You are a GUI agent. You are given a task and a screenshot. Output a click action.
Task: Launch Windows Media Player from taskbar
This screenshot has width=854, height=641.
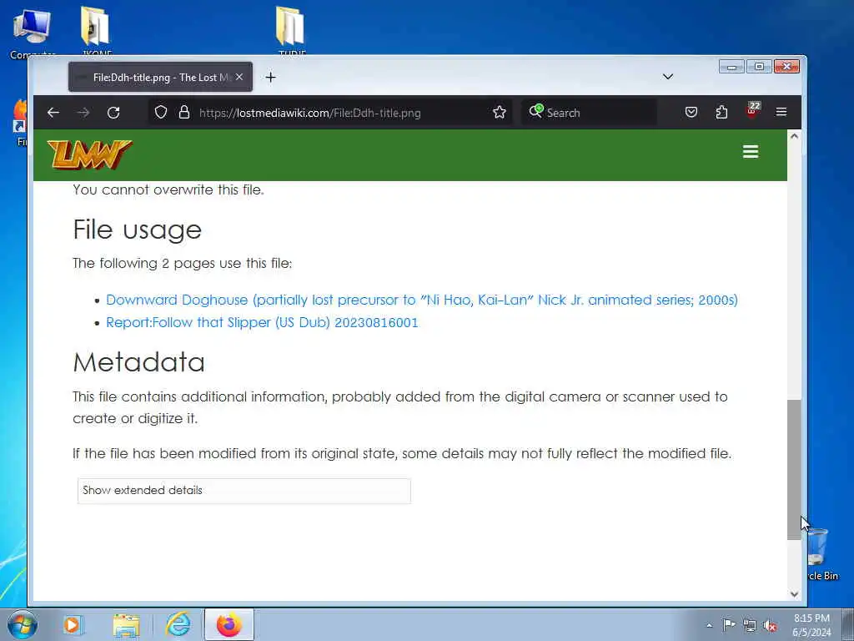point(72,624)
